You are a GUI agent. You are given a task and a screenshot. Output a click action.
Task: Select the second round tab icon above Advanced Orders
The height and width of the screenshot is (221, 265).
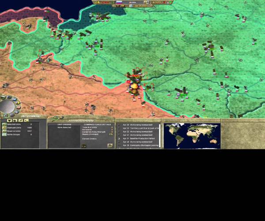click(x=61, y=117)
